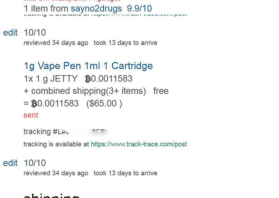Image resolution: width=279 pixels, height=198 pixels.
Task: Click the Bitcoin symbol in the order total line
Action: 34,104
